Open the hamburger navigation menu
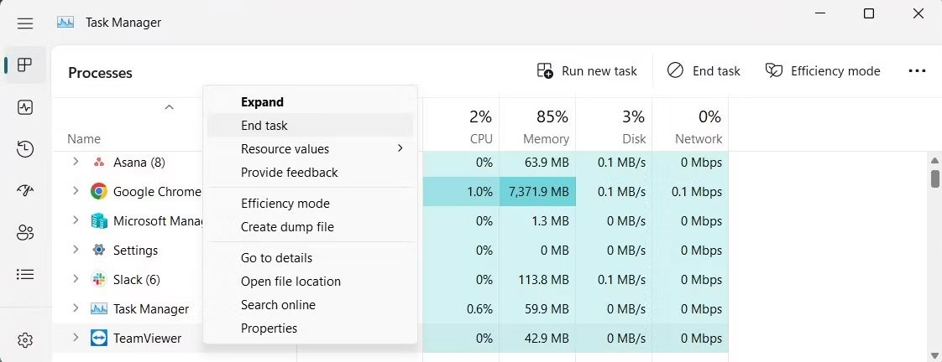Viewport: 942px width, 362px height. tap(24, 23)
